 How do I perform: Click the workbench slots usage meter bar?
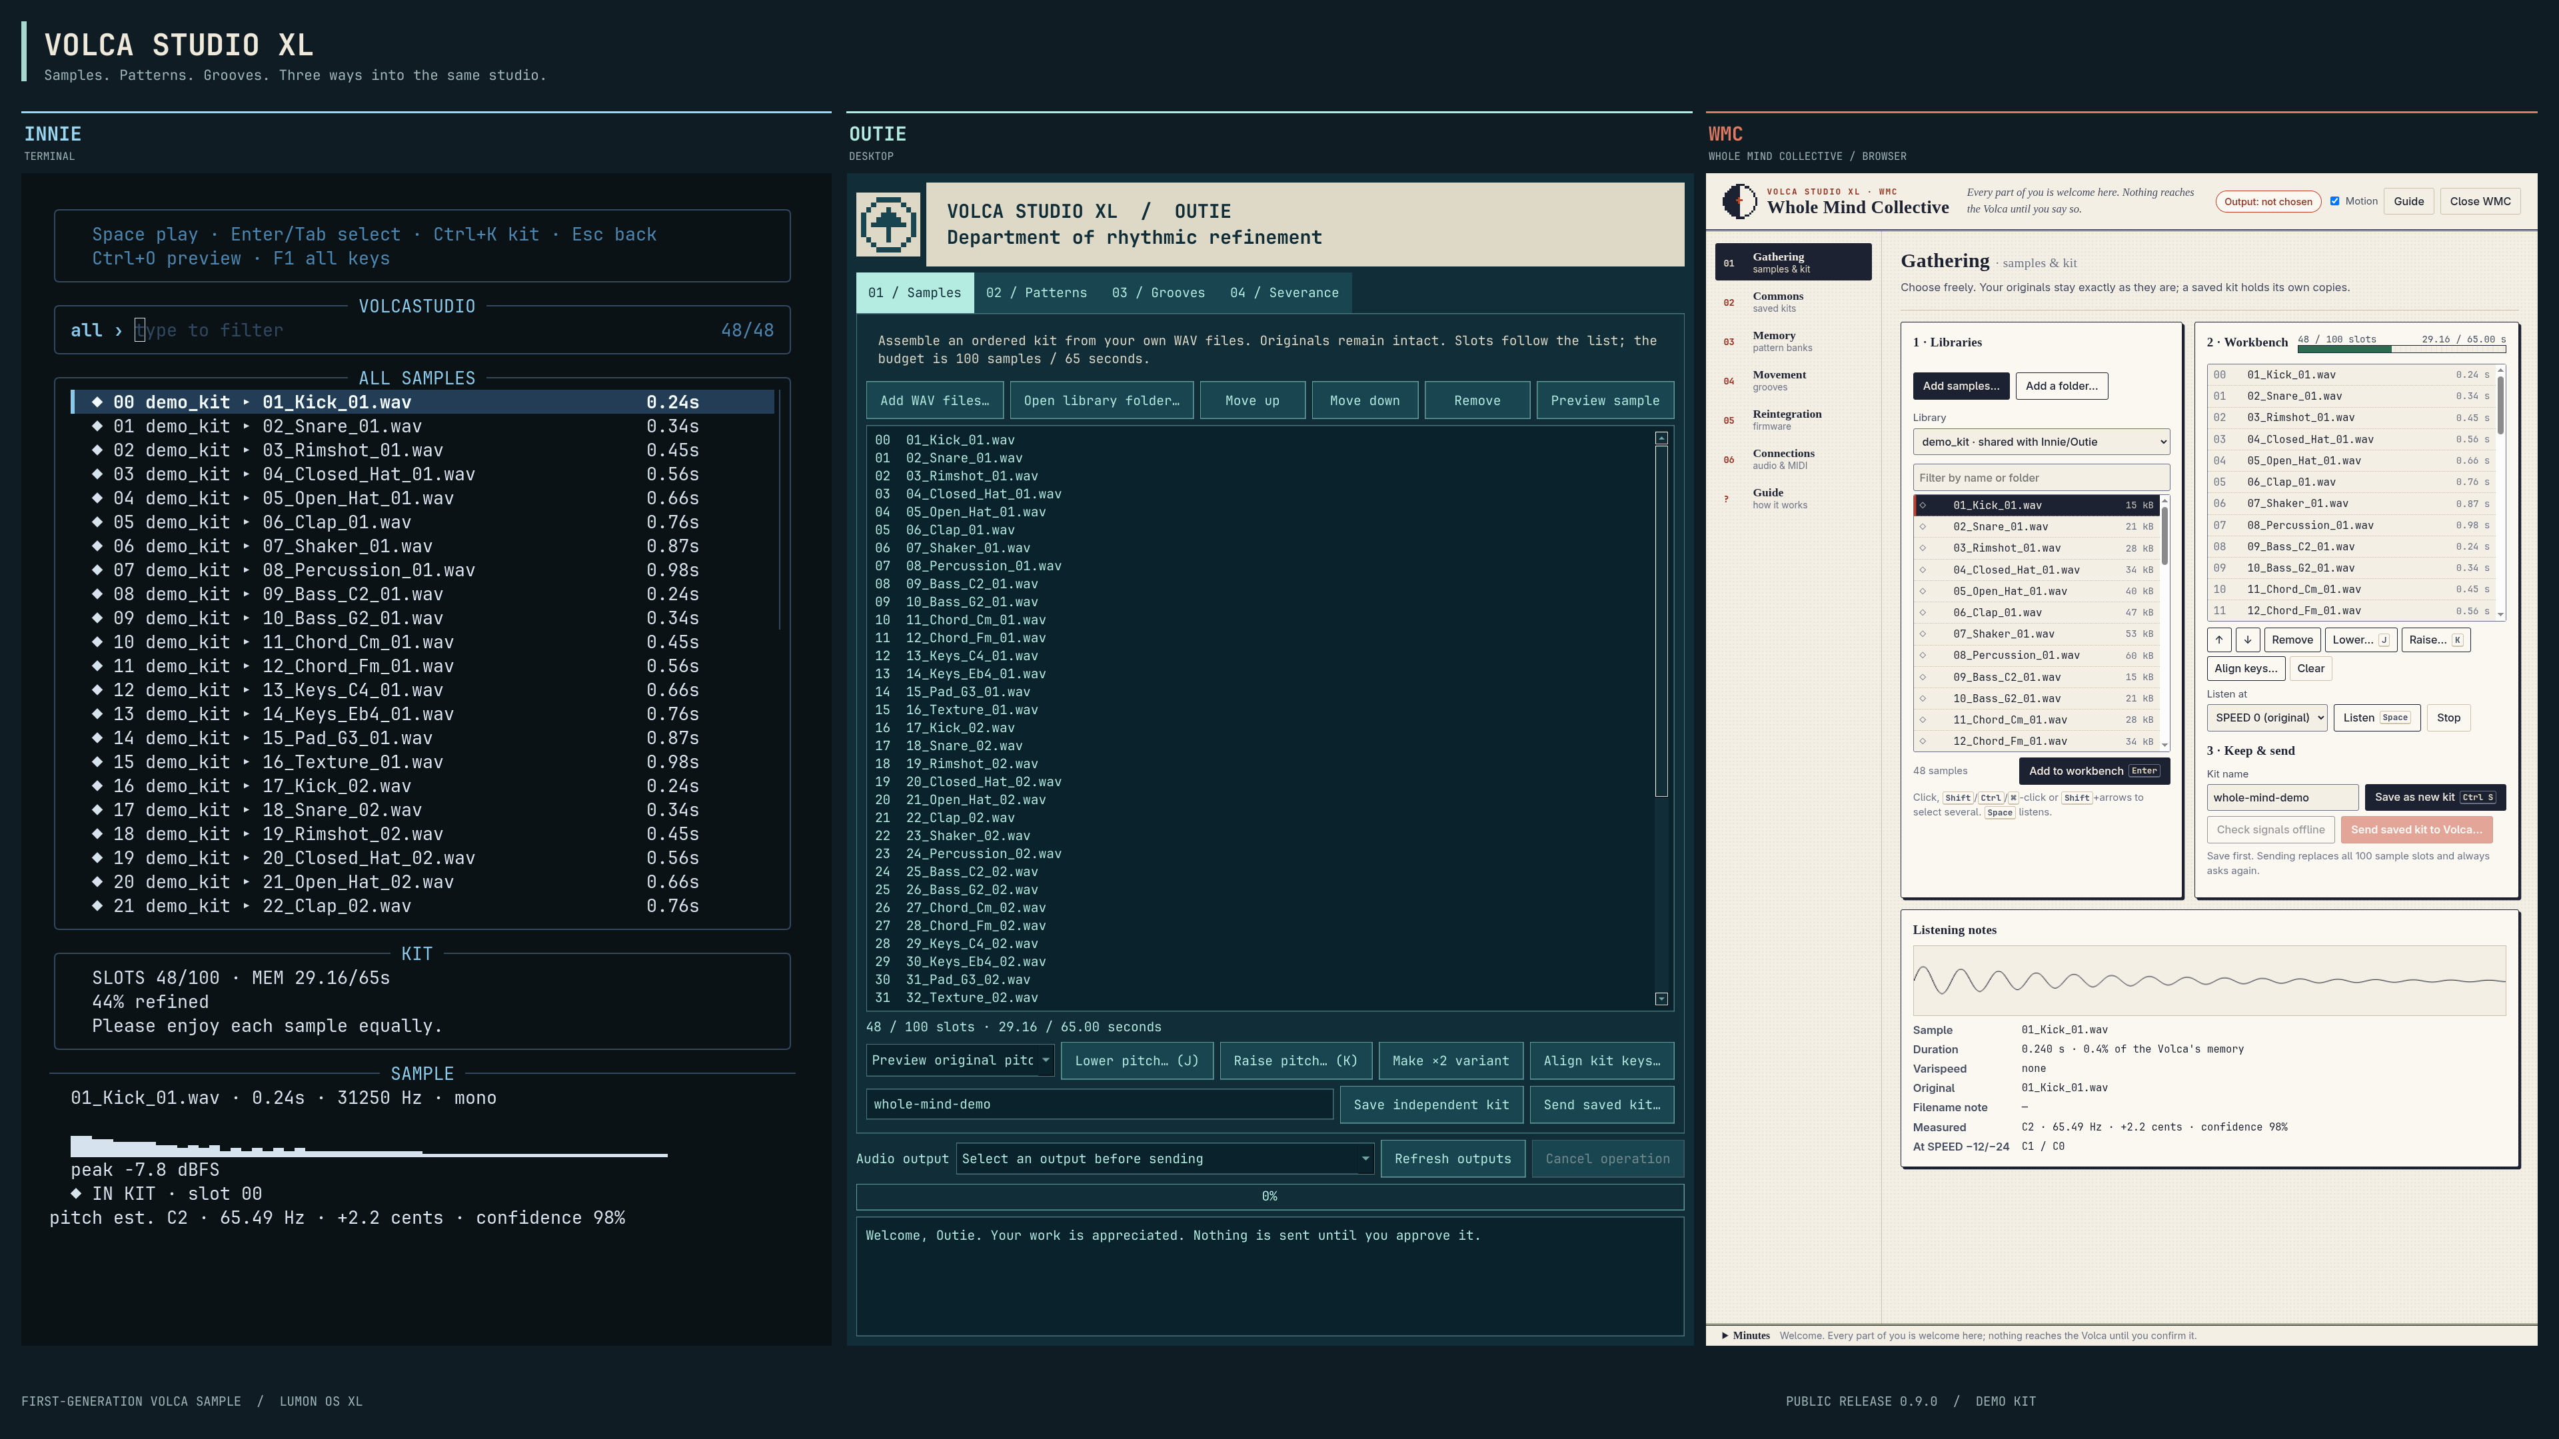[x=2401, y=350]
